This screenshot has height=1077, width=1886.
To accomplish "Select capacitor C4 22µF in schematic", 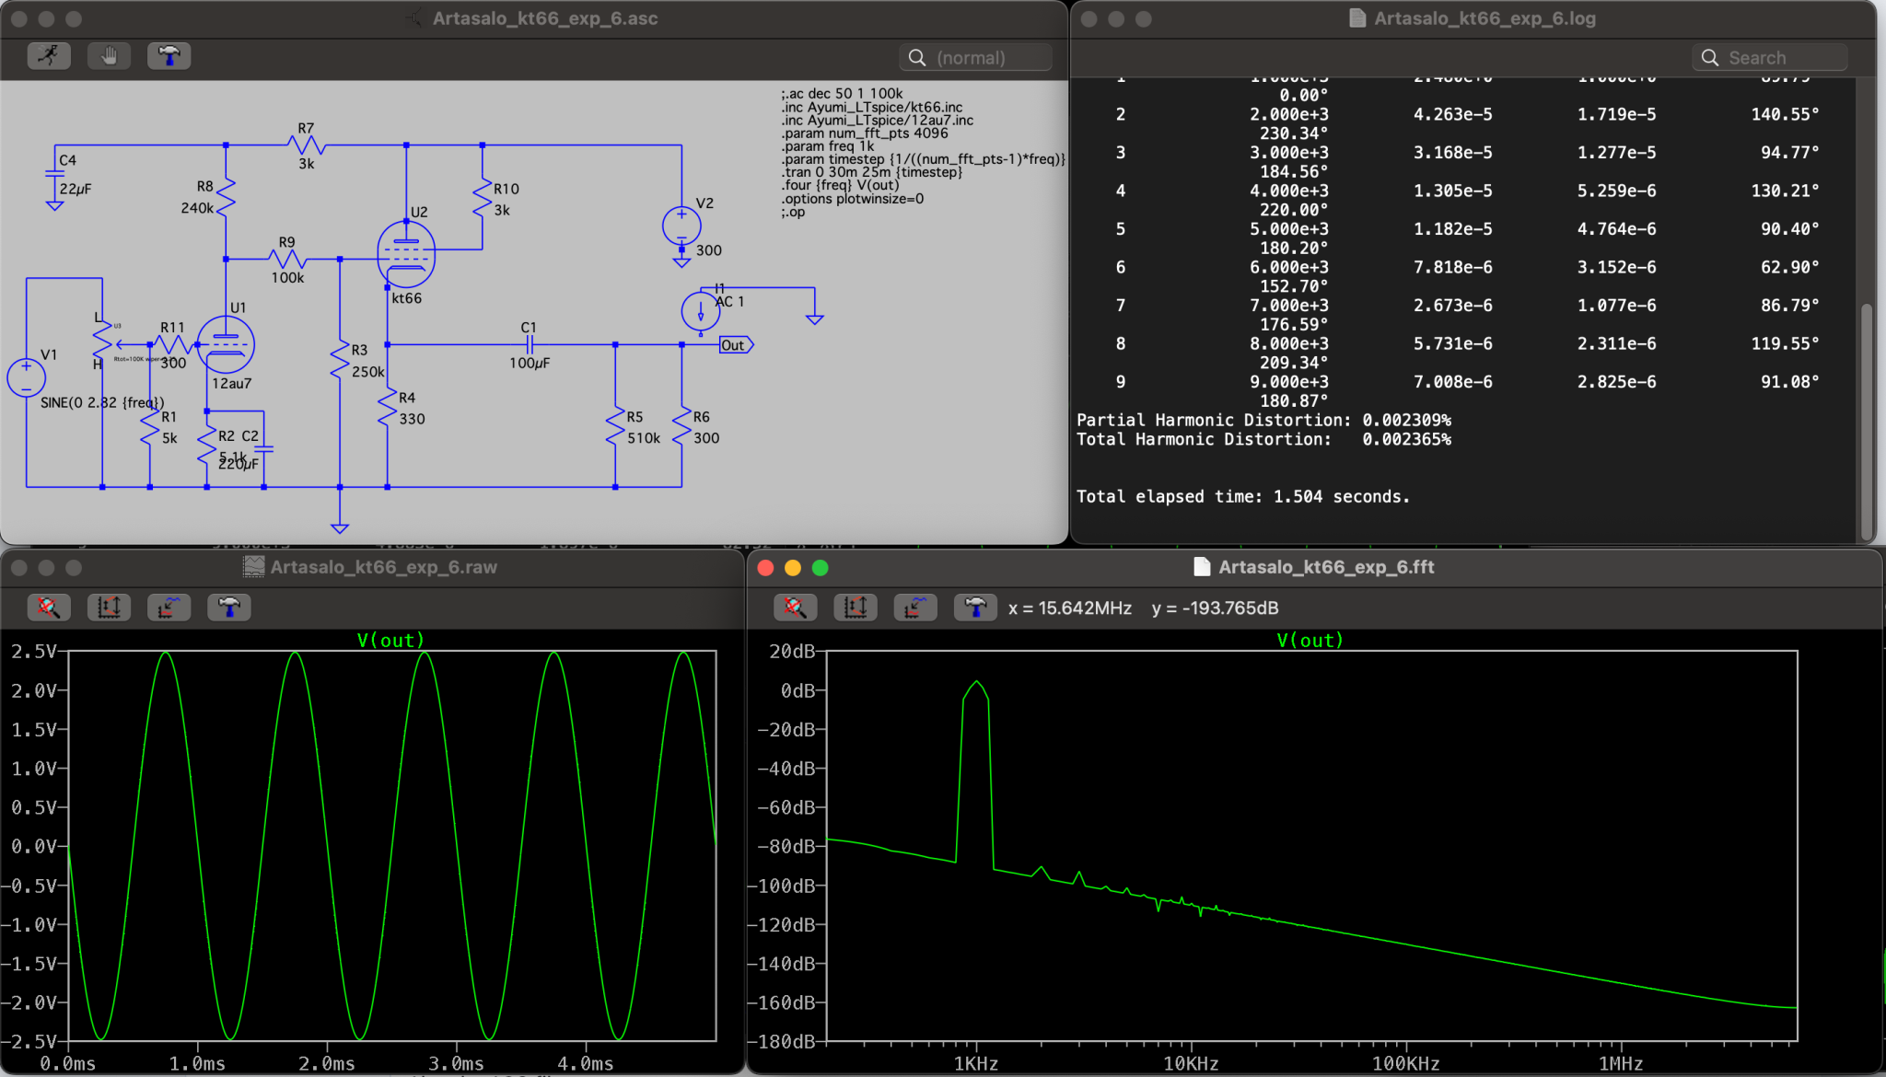I will pos(54,175).
